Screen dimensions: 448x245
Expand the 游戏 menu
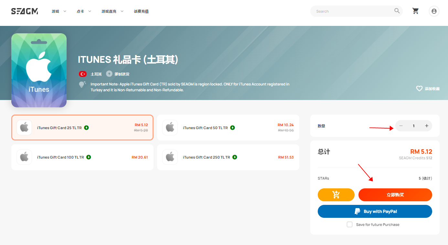pos(59,11)
